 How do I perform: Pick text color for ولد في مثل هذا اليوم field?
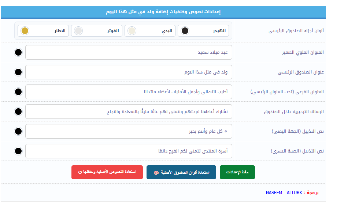click(18, 72)
